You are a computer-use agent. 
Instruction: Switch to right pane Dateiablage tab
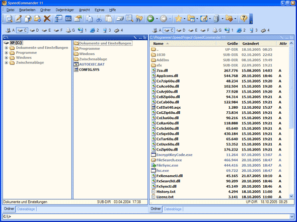pos(173,209)
